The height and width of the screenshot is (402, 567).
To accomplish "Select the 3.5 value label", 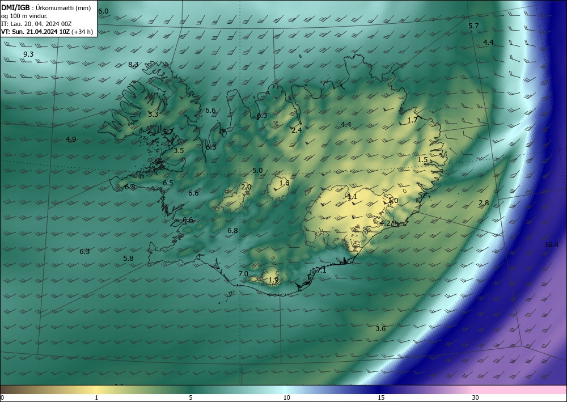I will [179, 151].
